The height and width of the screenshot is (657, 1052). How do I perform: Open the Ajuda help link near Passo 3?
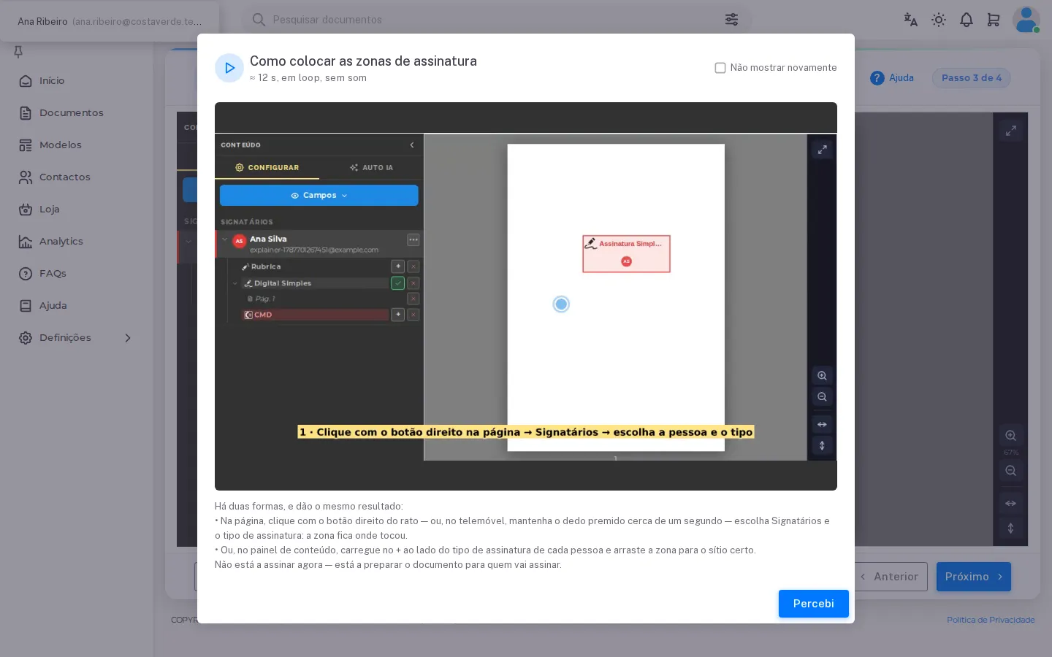pos(892,78)
